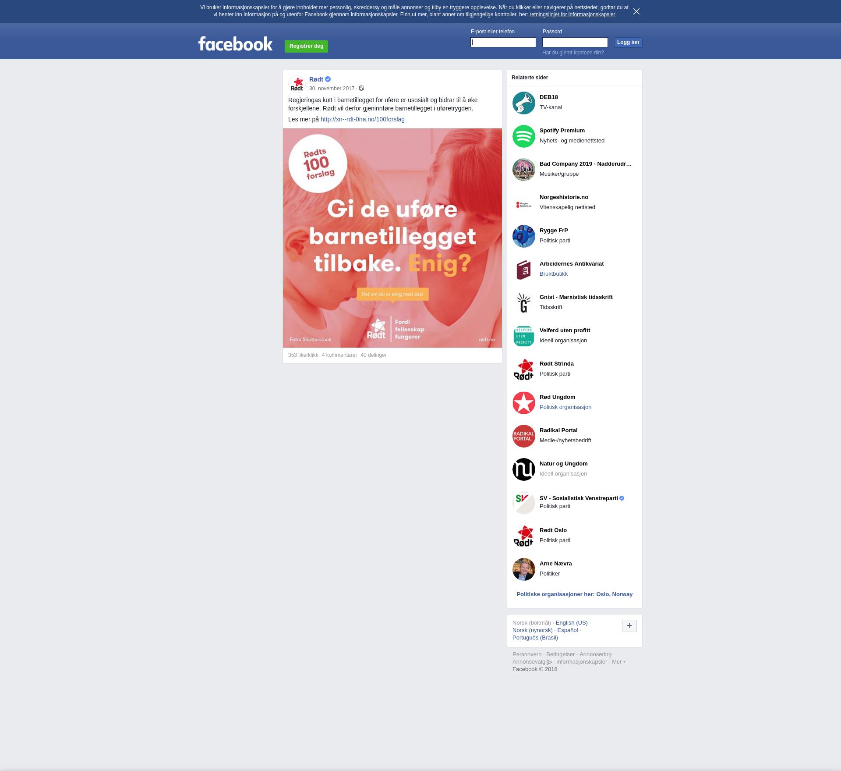
Task: Open SV Sosialistisk Venstreparti logo
Action: 524,503
